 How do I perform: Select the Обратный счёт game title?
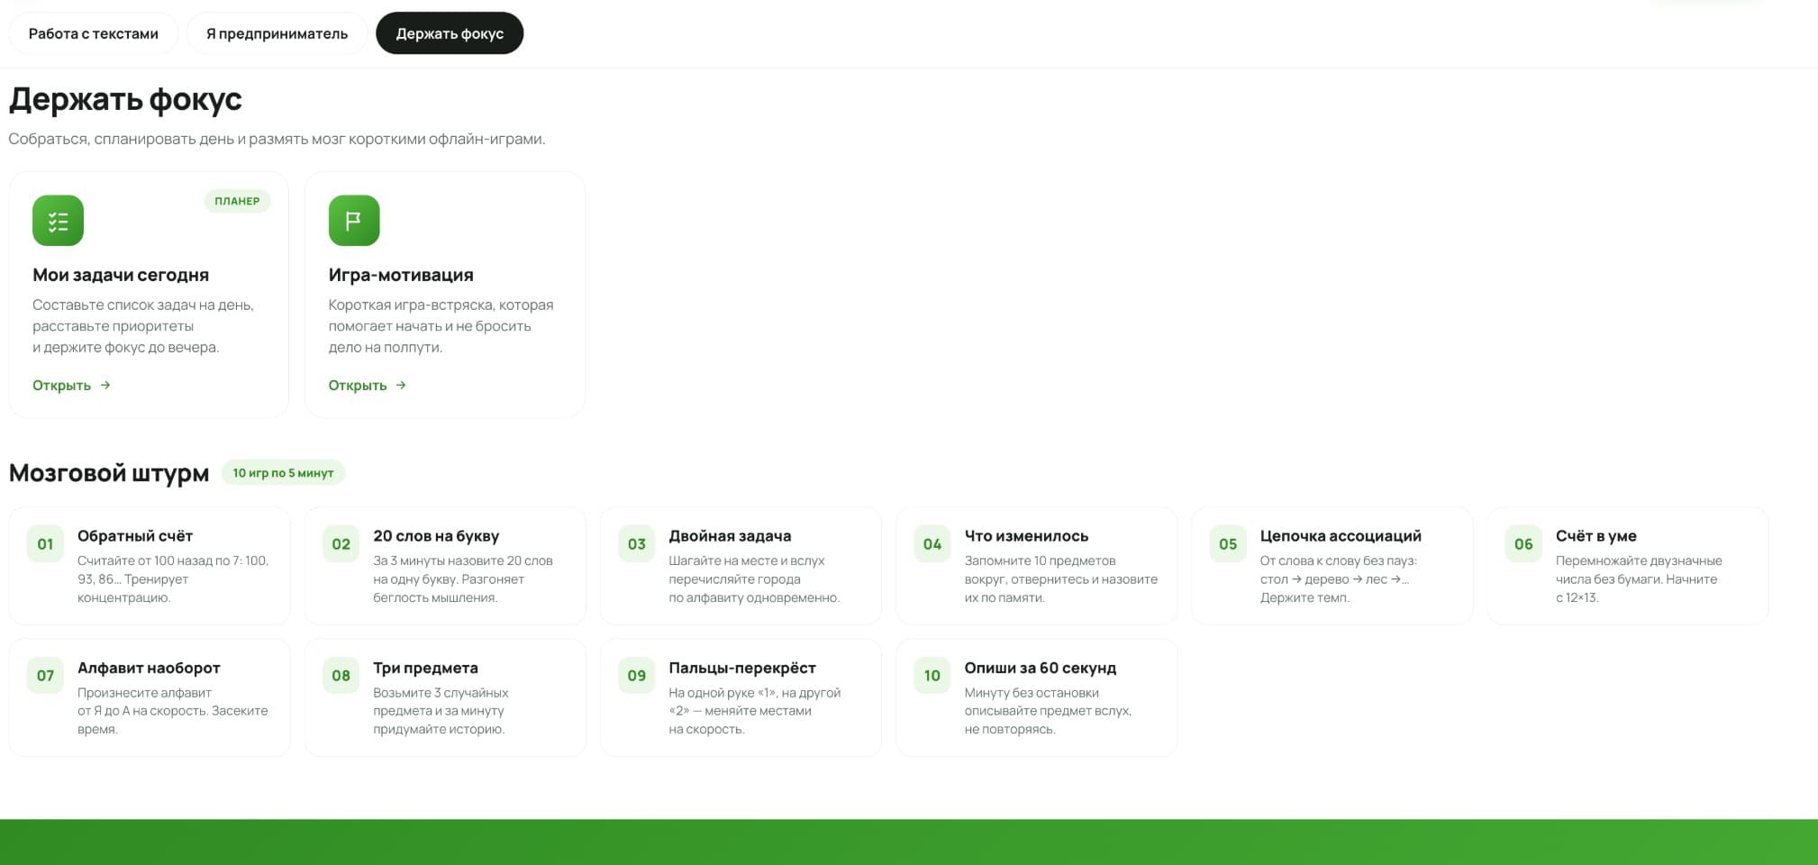coord(135,536)
